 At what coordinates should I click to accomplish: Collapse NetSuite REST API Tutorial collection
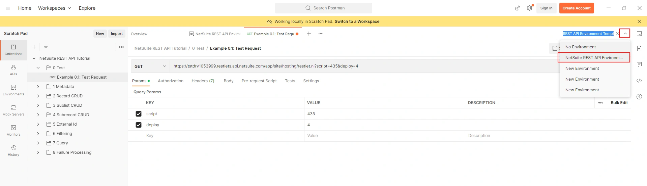[x=34, y=58]
